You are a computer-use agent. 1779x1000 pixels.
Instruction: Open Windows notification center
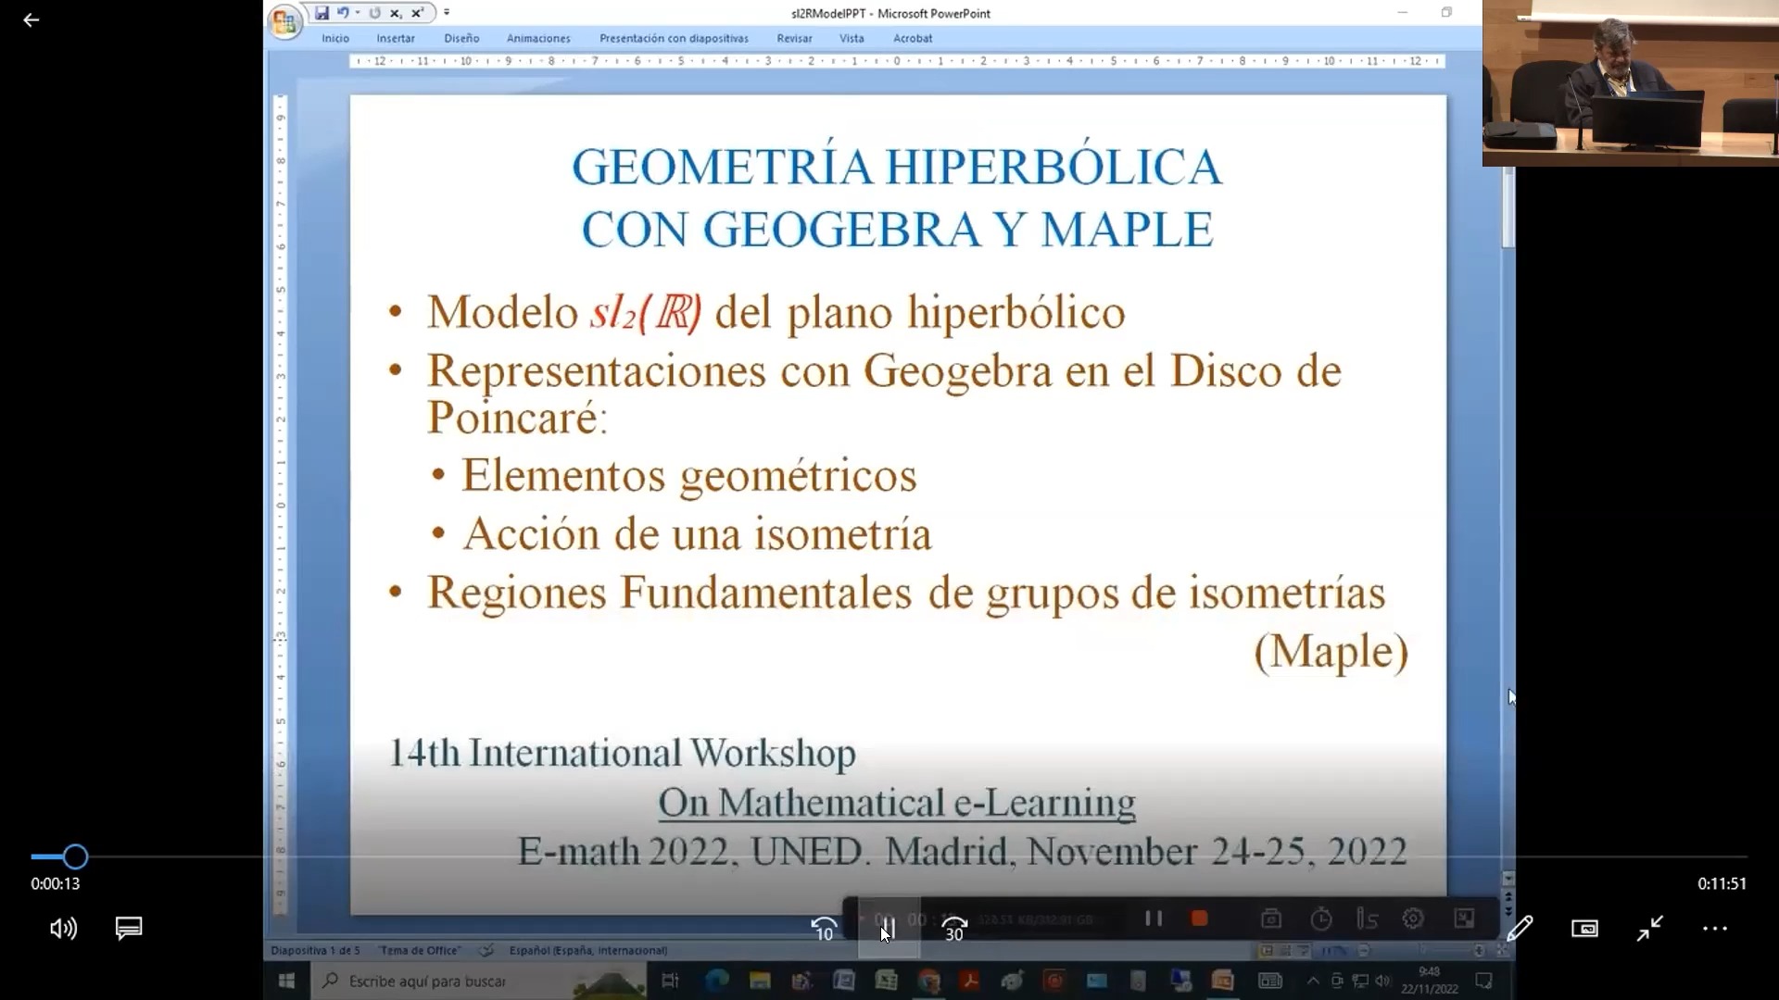(x=1483, y=981)
